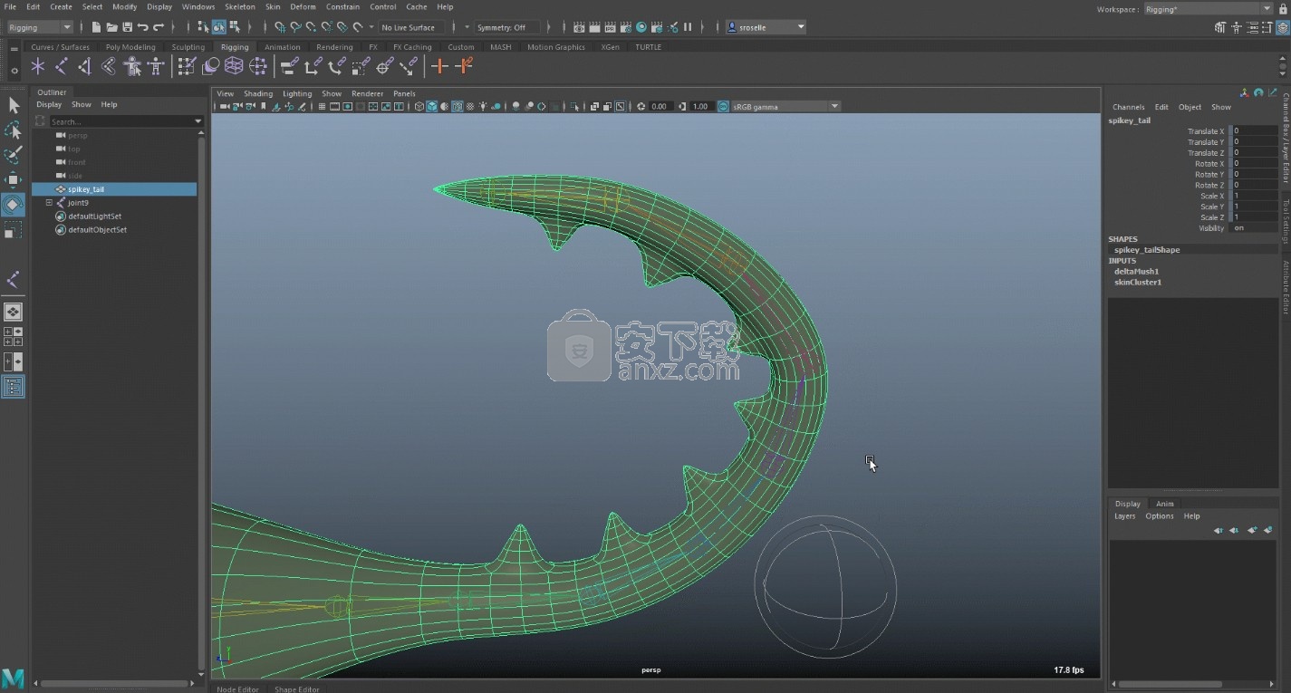
Task: Click the Set Key orange plus icon
Action: (439, 65)
